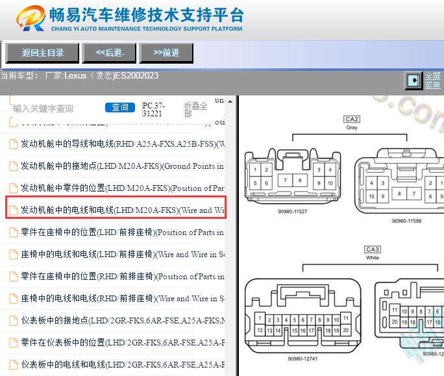Open 发动机舱中零件的位置(LHD/M20A-FKS) item

[123, 188]
